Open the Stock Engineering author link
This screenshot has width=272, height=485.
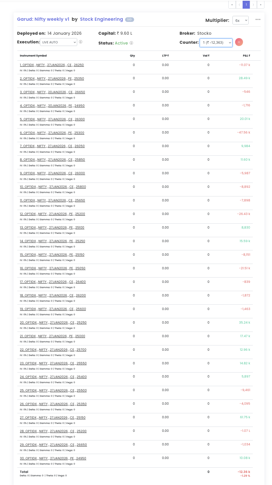(x=101, y=19)
